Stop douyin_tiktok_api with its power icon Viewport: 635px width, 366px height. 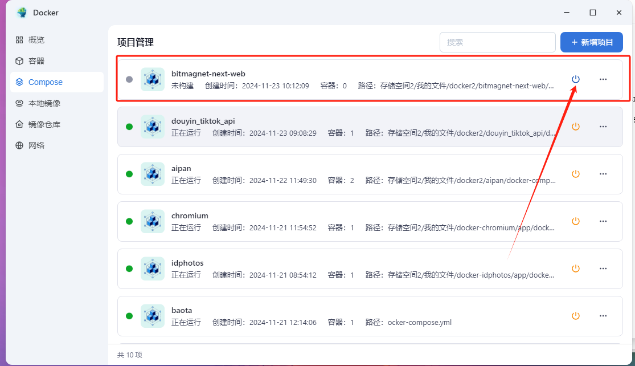[x=575, y=127]
